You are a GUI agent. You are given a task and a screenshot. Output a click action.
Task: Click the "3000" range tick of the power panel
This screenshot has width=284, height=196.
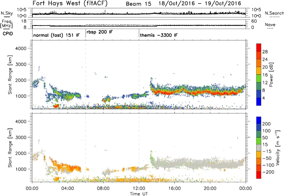(x=21, y=64)
